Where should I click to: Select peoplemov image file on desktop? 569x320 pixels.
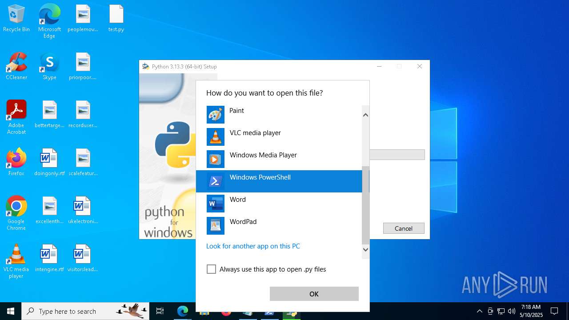click(x=83, y=19)
